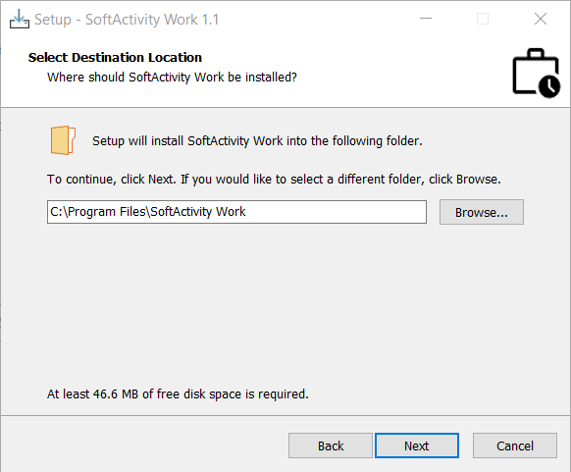This screenshot has height=472, width=571.
Task: Go Back to the previous setup step
Action: pyautogui.click(x=331, y=446)
